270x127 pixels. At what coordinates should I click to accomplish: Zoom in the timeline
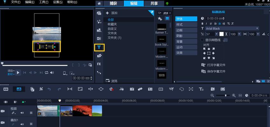click(x=234, y=96)
